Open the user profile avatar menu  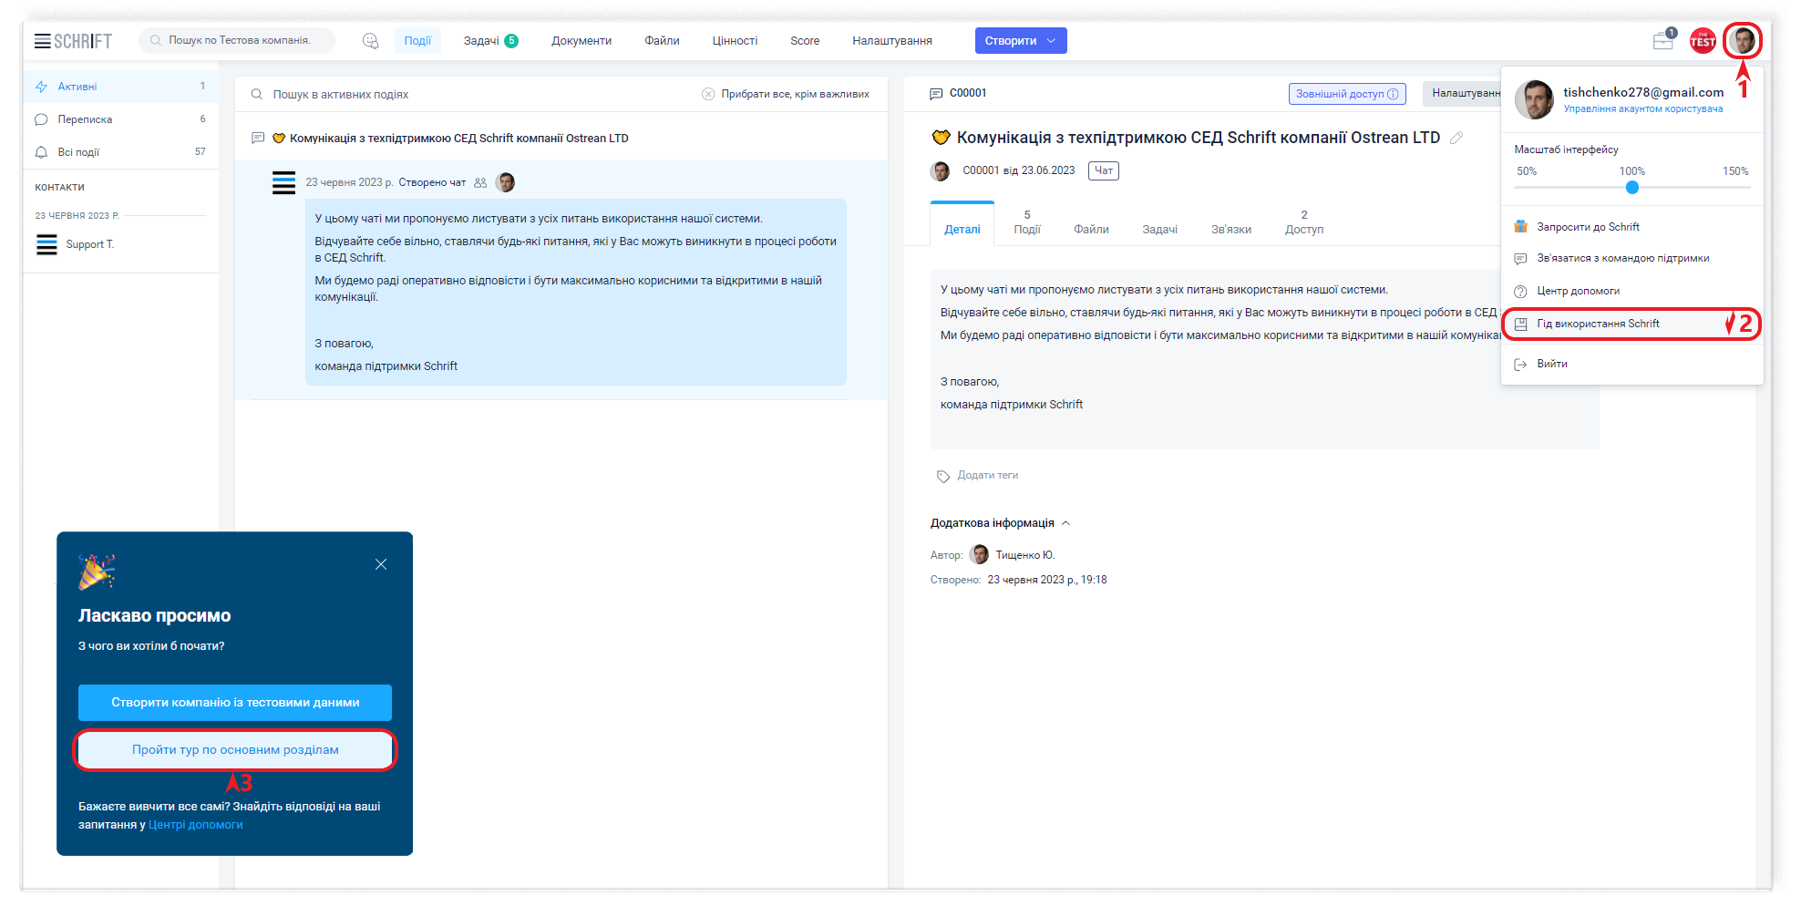click(1743, 41)
